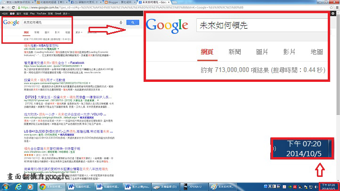The height and width of the screenshot is (191, 340).
Task: Open the 【0729】大學生活 result
Action: click(68, 97)
